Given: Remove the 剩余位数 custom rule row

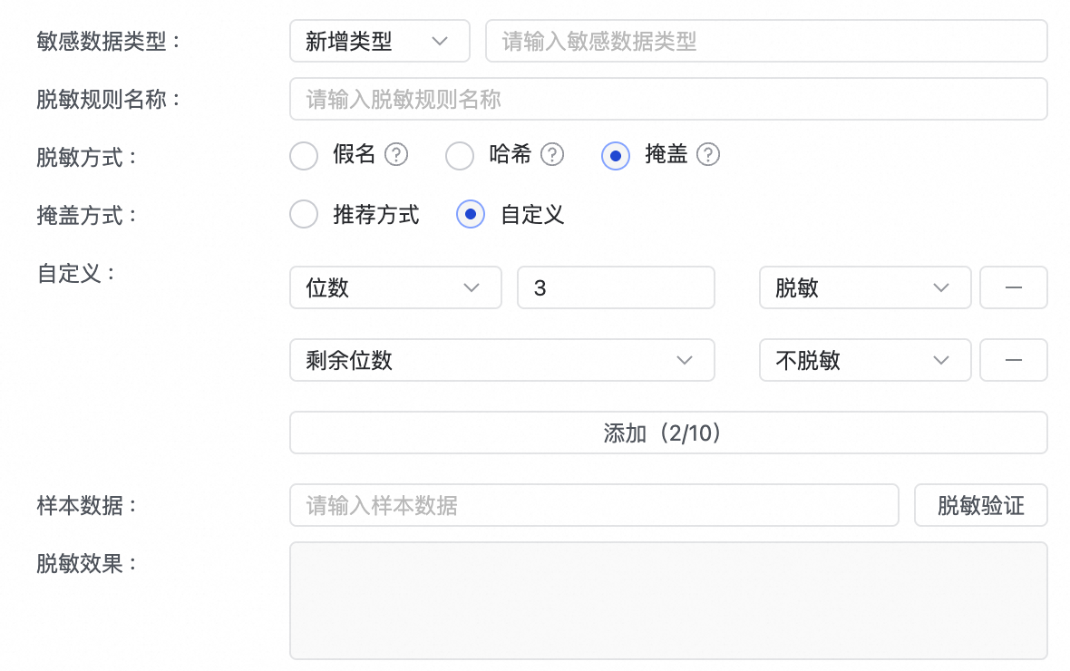Looking at the screenshot, I should click(1014, 360).
